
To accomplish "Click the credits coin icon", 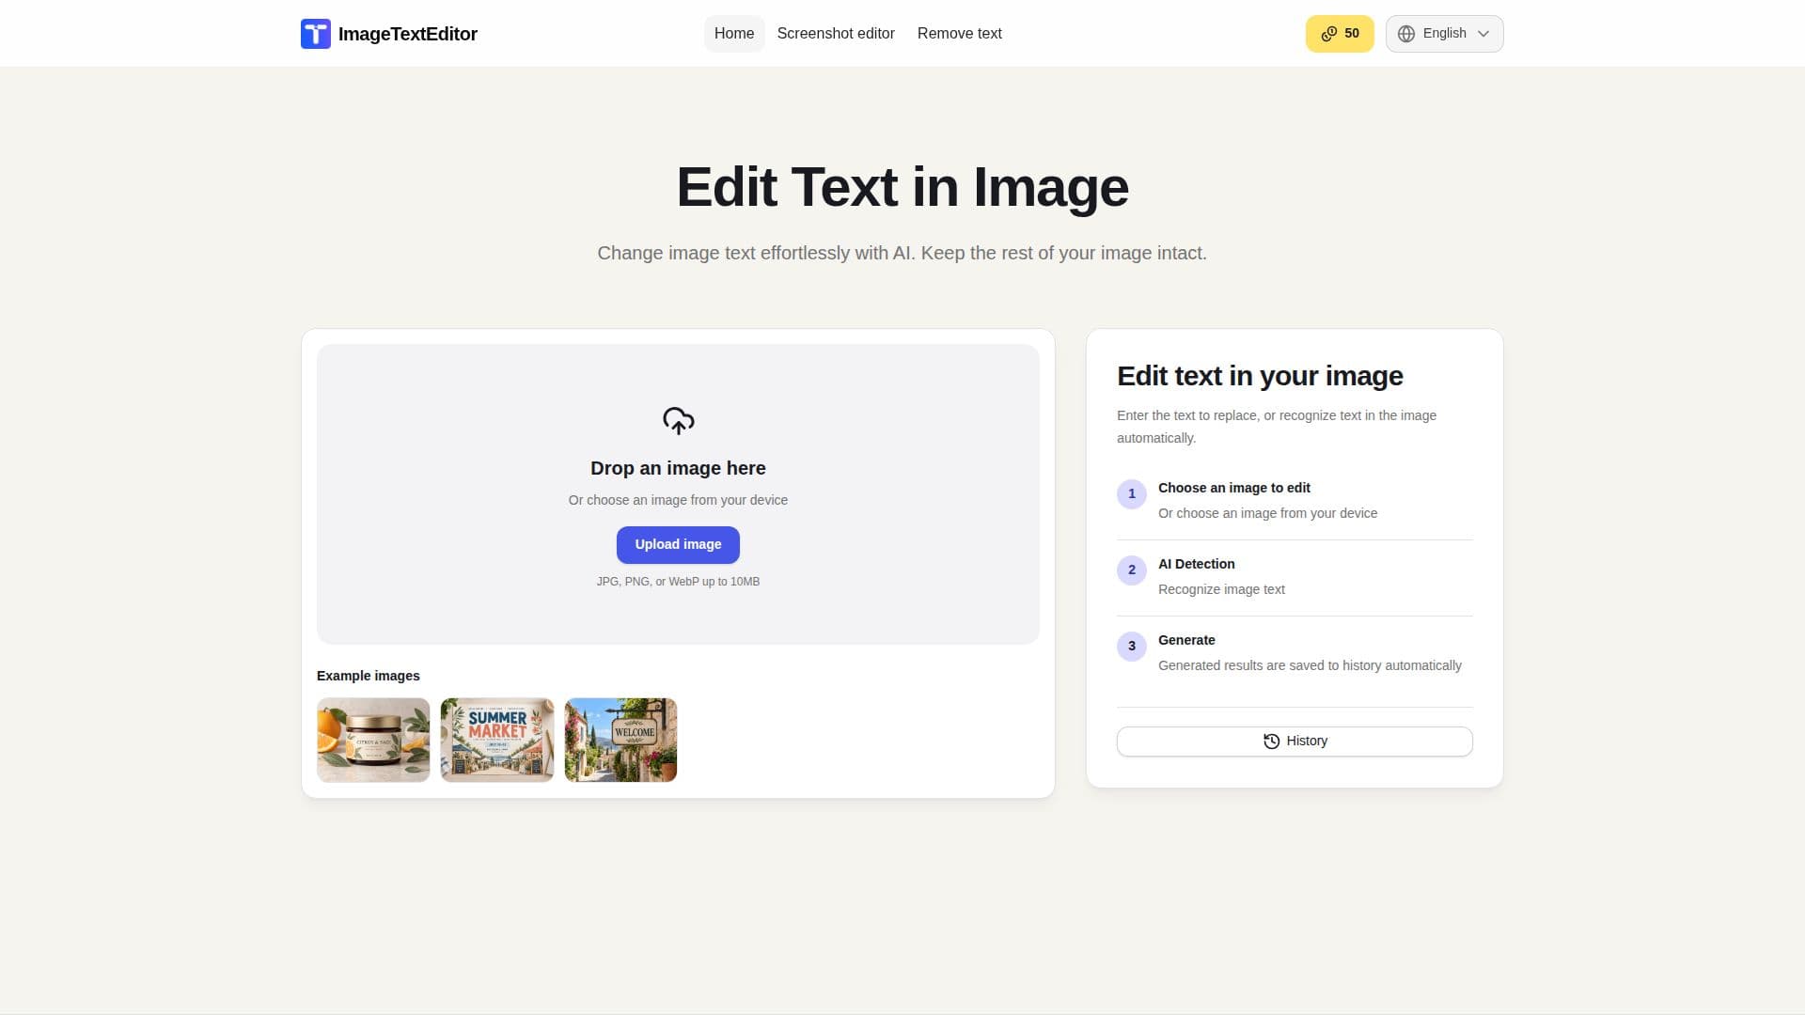I will tap(1328, 34).
